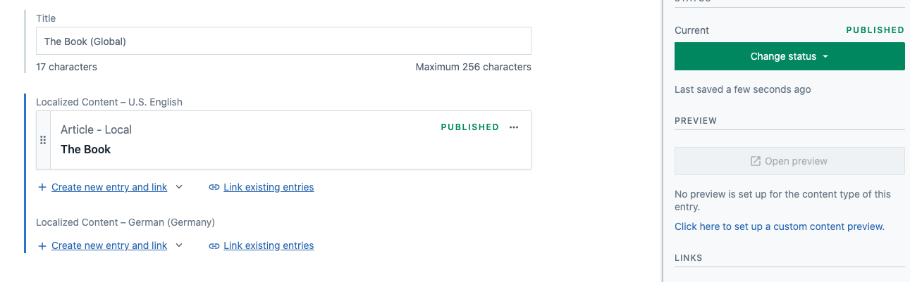This screenshot has height=282, width=910.
Task: Click the PUBLISHED badge on the Article - Local card
Action: click(469, 127)
